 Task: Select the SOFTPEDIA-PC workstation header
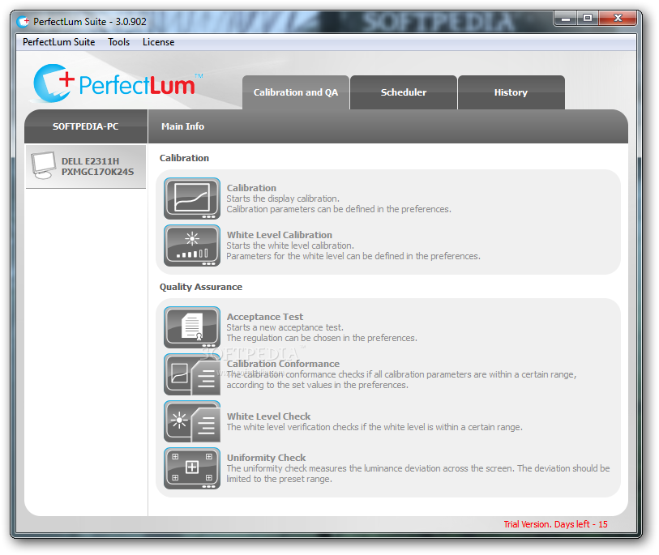86,126
